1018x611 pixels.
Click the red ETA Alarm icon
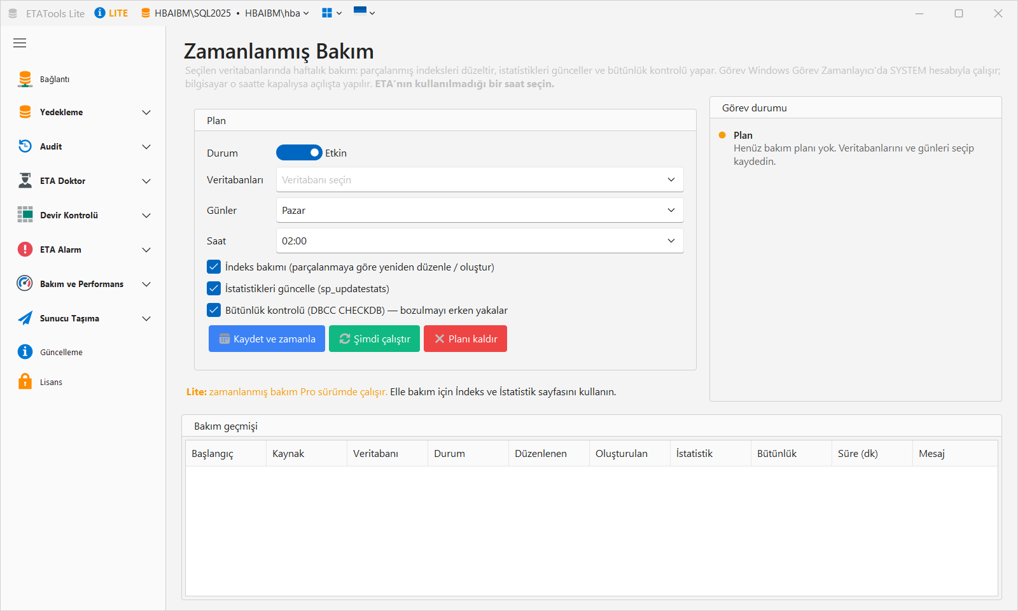coord(25,249)
